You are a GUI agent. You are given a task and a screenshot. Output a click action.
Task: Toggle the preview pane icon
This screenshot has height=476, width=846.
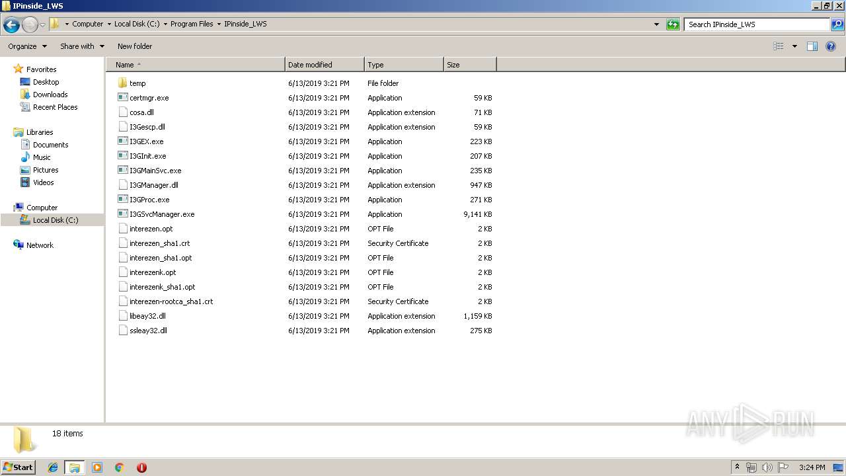(x=812, y=46)
